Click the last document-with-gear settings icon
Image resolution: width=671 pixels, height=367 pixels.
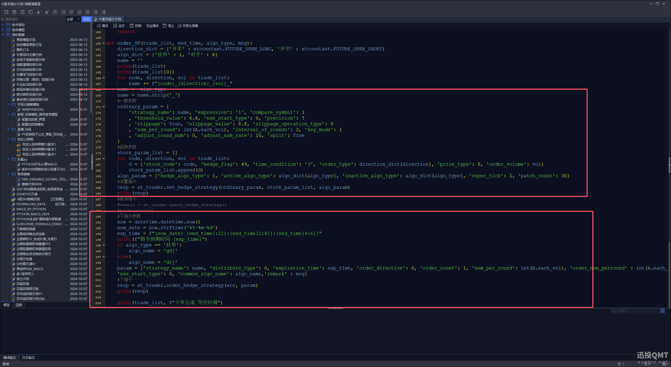pos(104,12)
